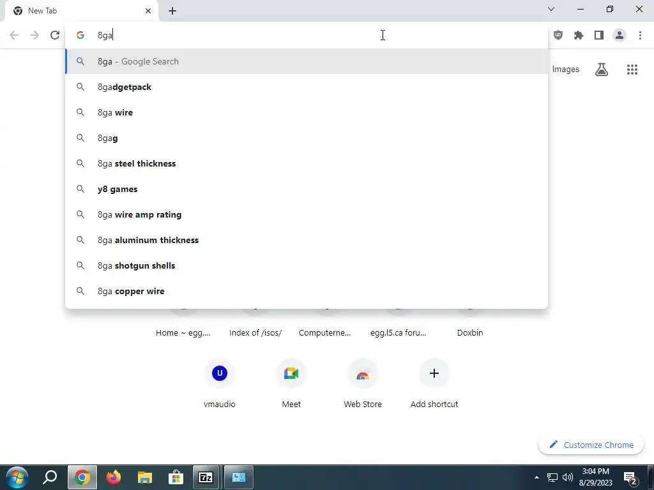Image resolution: width=654 pixels, height=490 pixels.
Task: Open a new tab with the plus button
Action: [x=172, y=11]
